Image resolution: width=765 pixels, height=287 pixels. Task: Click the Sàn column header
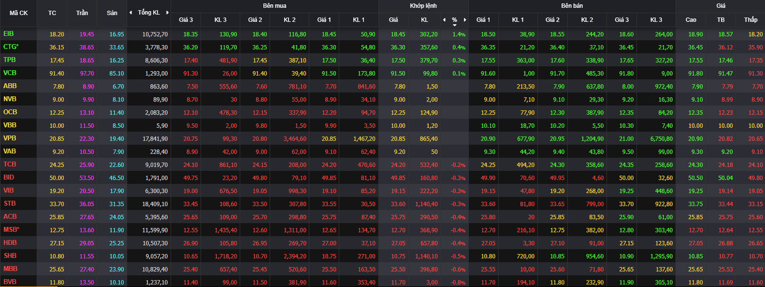[112, 13]
